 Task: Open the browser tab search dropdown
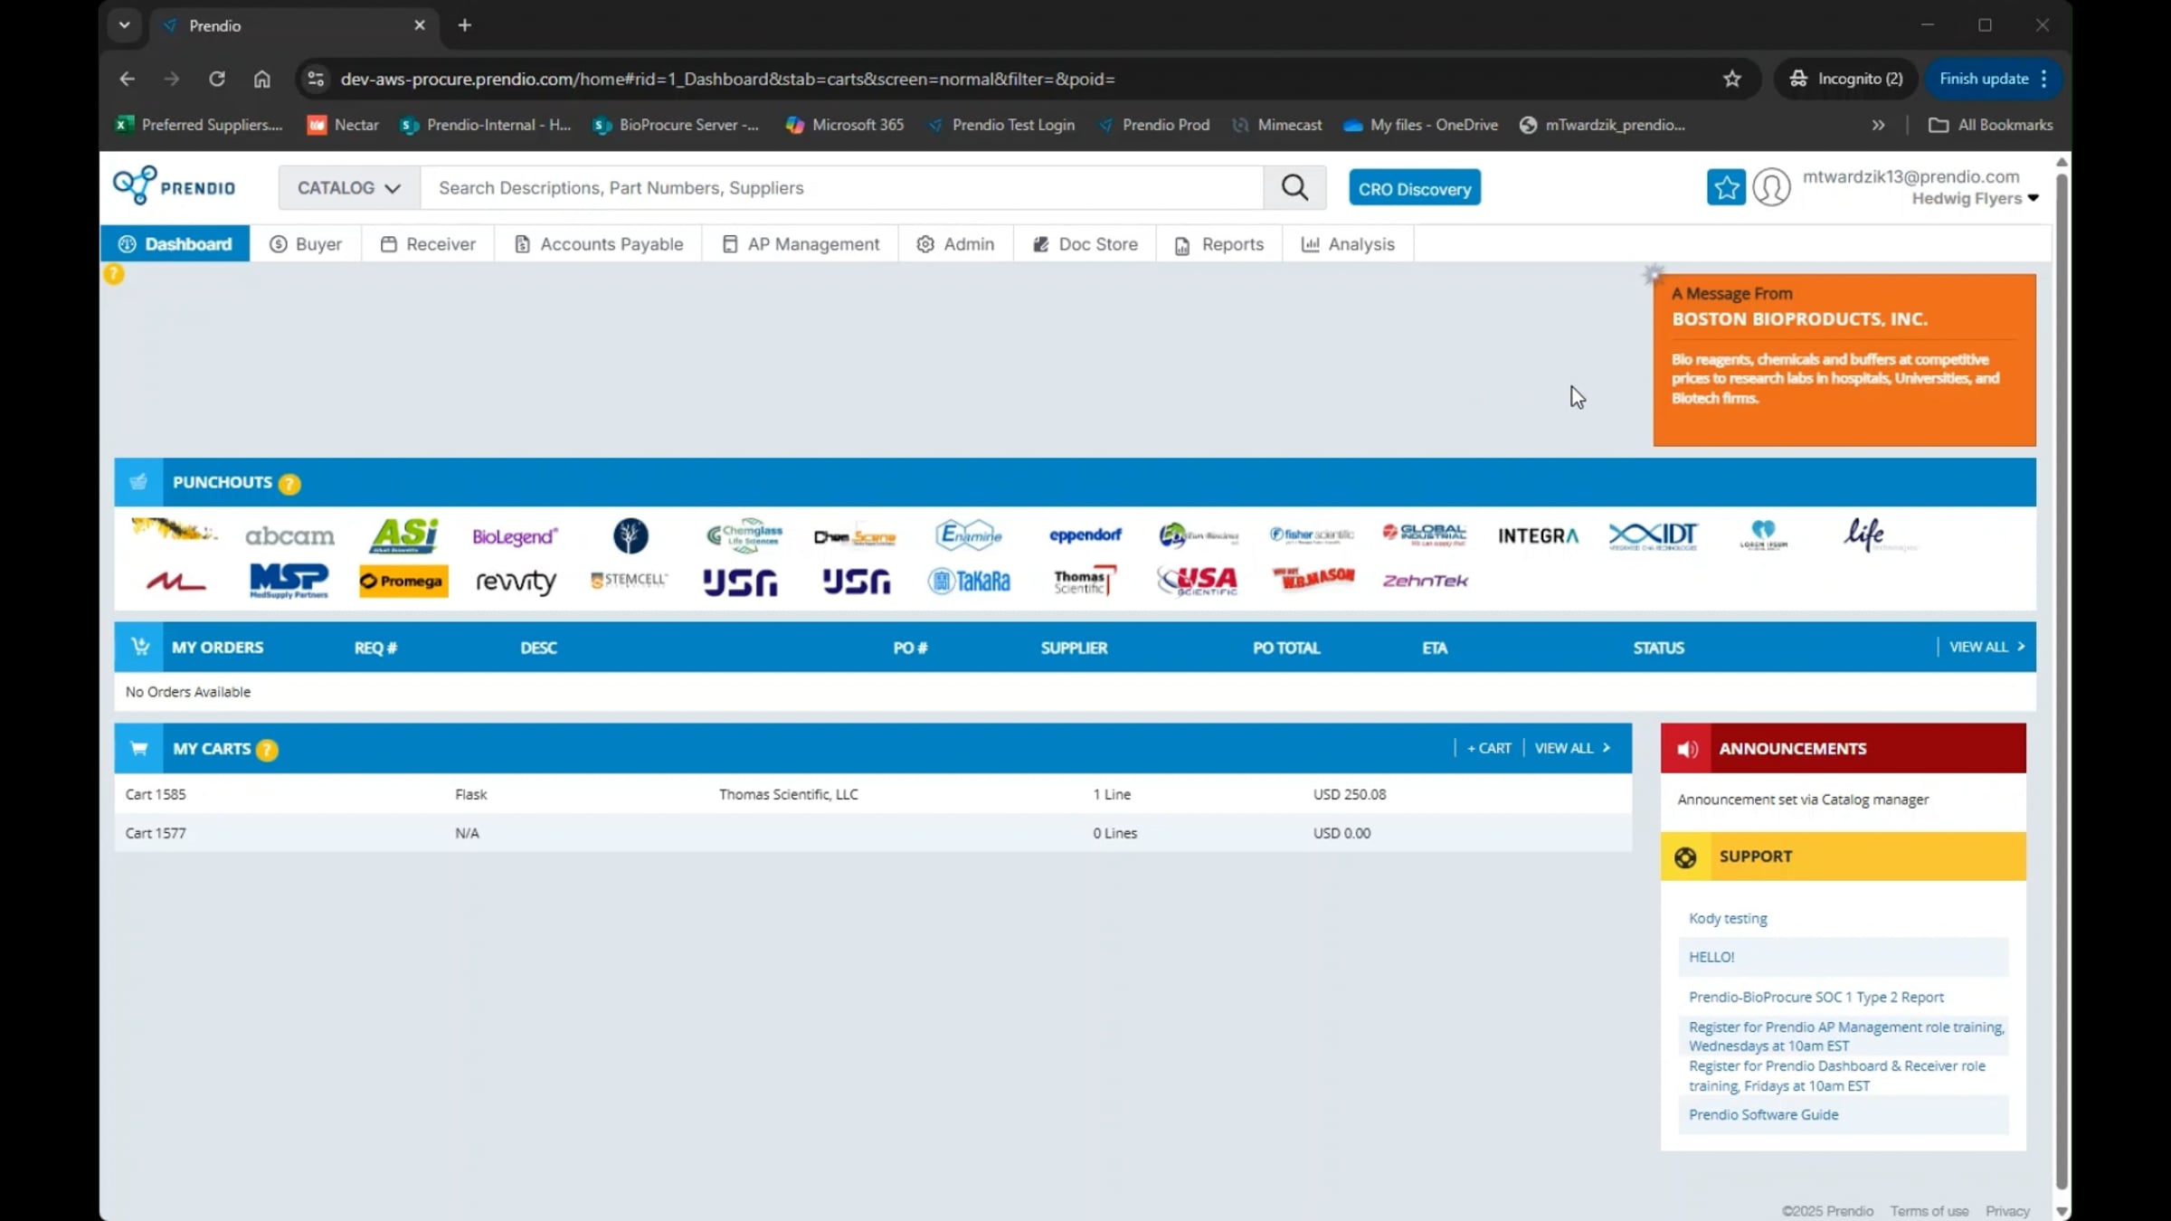pyautogui.click(x=124, y=25)
